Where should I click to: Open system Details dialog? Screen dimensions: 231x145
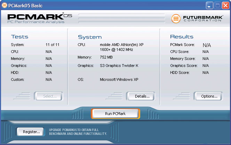coord(140,96)
